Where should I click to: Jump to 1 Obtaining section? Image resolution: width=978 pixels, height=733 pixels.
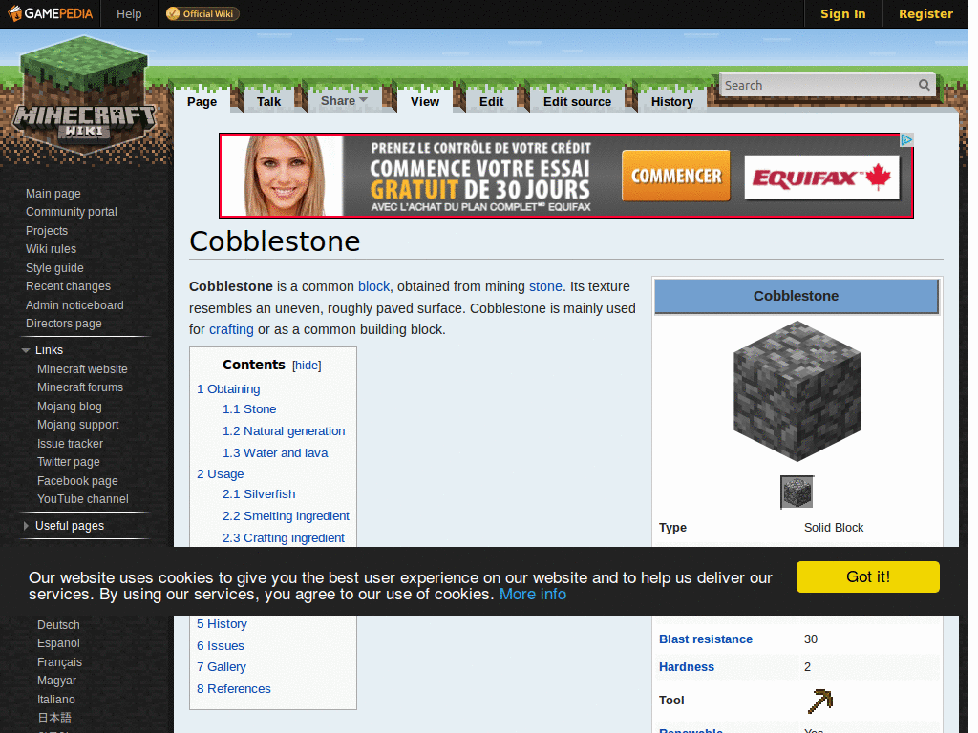[x=228, y=389]
